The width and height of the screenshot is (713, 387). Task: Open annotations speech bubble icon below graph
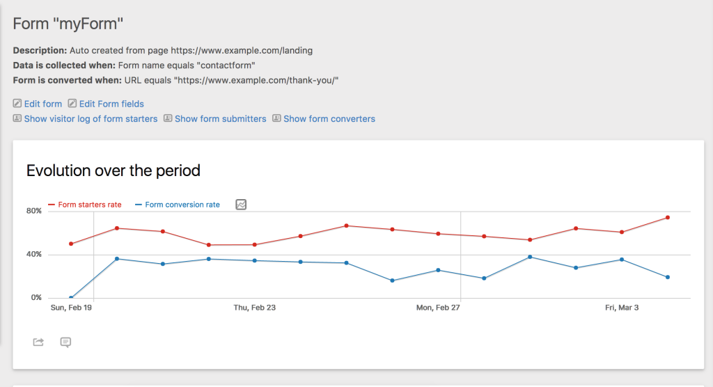(65, 342)
